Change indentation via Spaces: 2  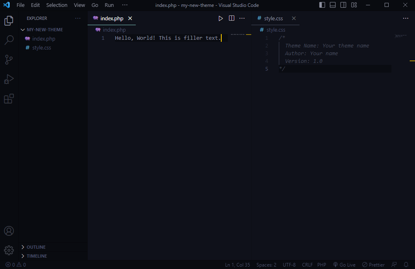(x=266, y=265)
